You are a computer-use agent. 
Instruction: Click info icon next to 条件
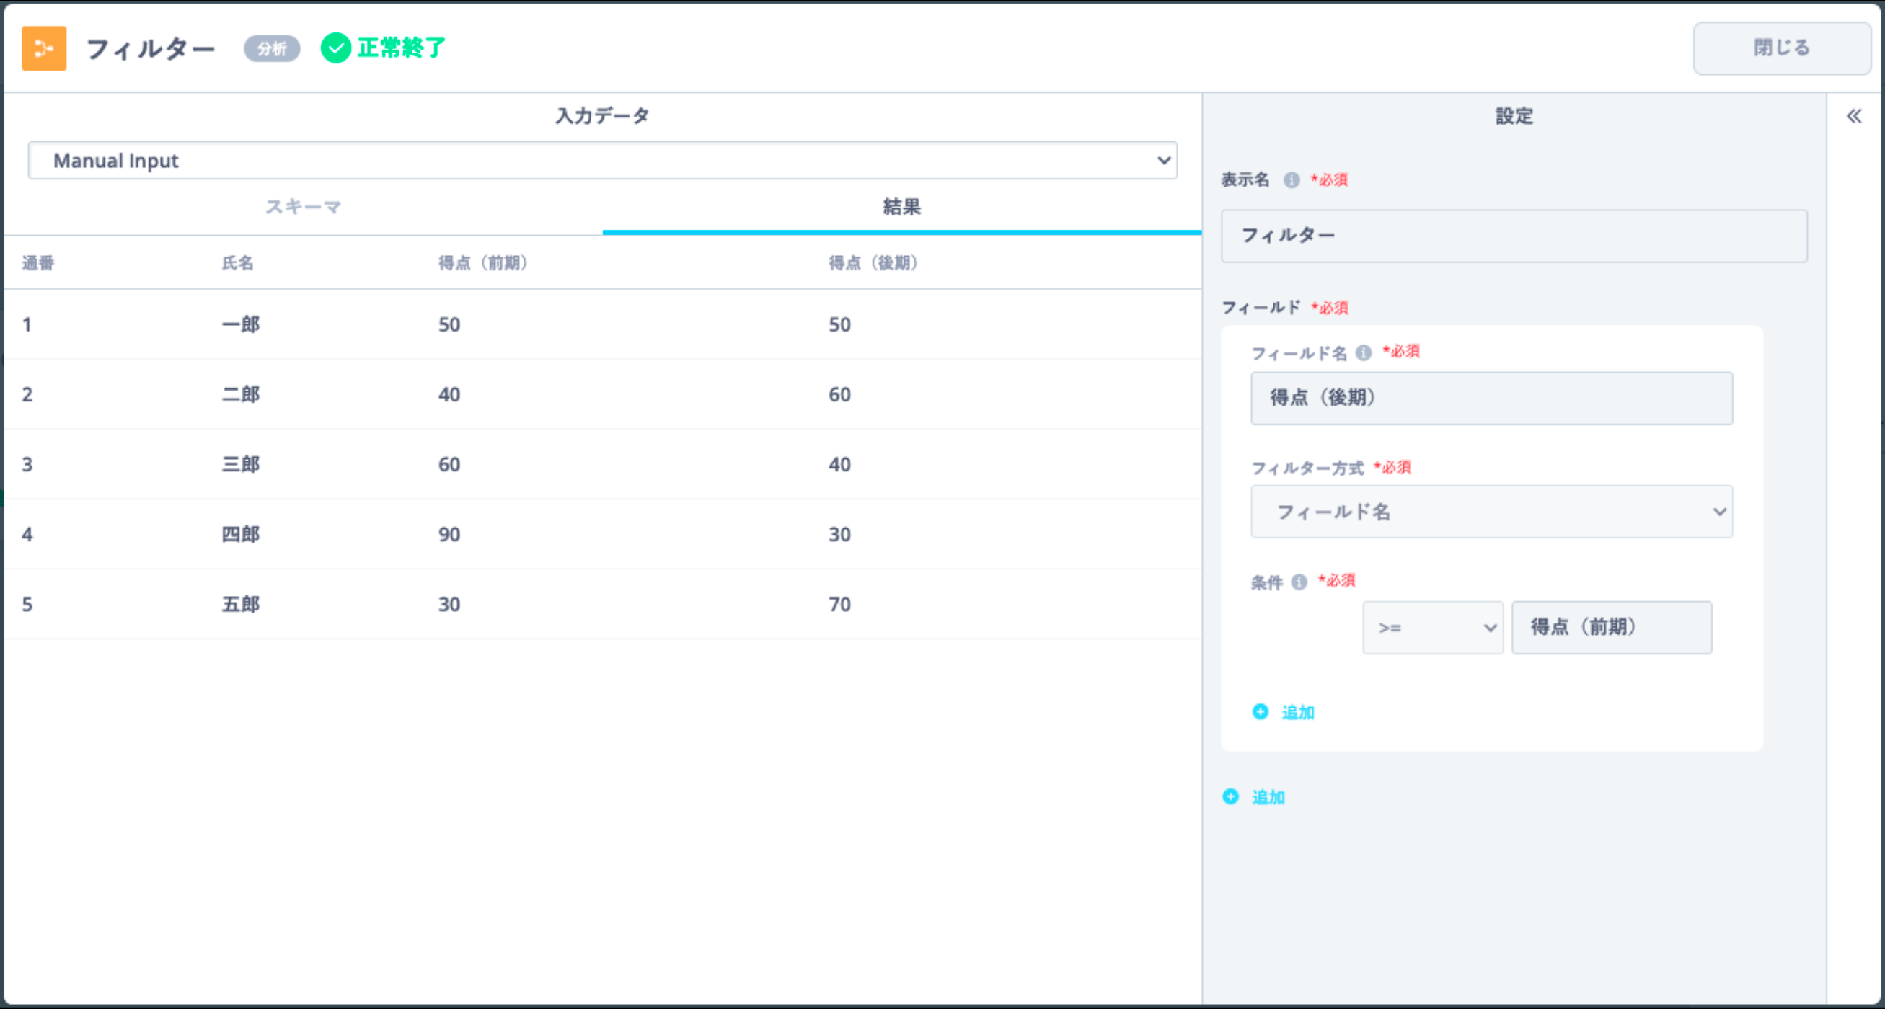click(x=1299, y=582)
